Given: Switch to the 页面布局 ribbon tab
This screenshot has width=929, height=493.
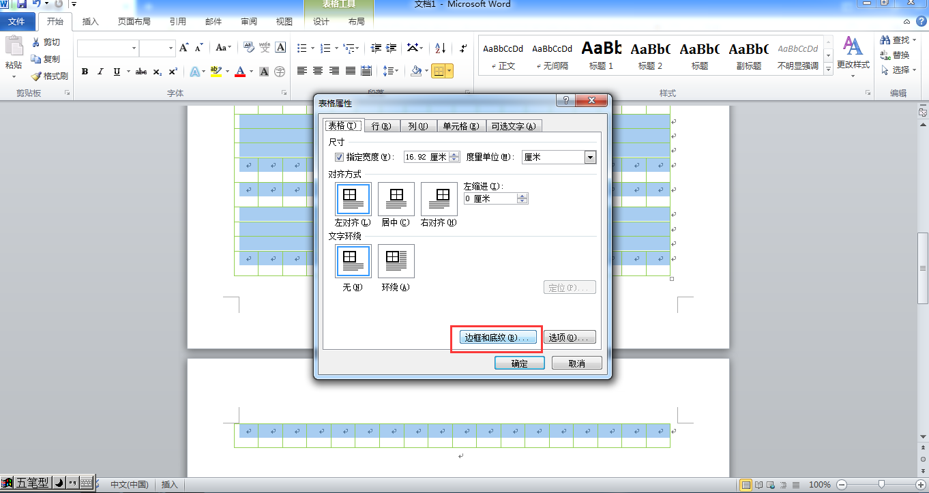Looking at the screenshot, I should click(134, 22).
